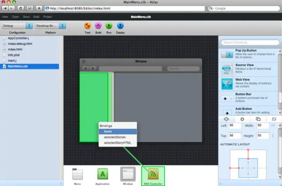Choose selectedStoryHTML binding
Viewport: 282px width, 186px height.
118,143
